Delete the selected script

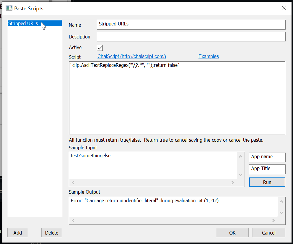pos(52,232)
